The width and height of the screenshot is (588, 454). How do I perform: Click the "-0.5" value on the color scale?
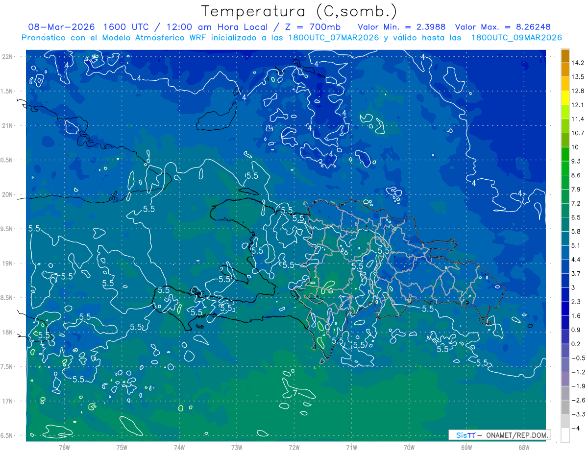(x=578, y=358)
